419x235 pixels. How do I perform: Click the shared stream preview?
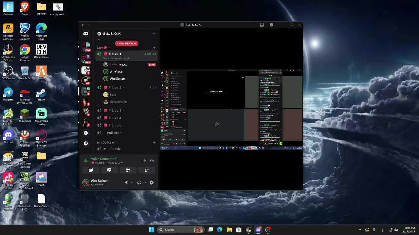[231, 109]
